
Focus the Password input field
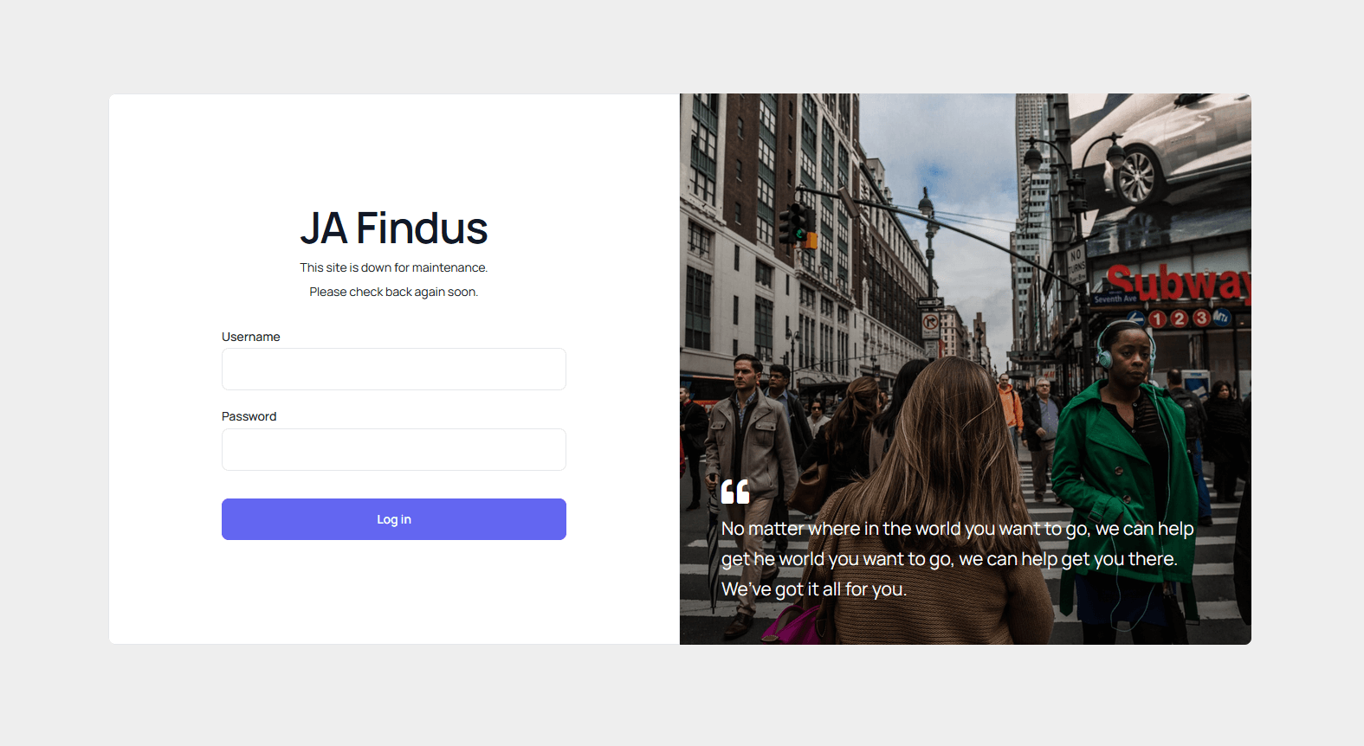pyautogui.click(x=394, y=450)
